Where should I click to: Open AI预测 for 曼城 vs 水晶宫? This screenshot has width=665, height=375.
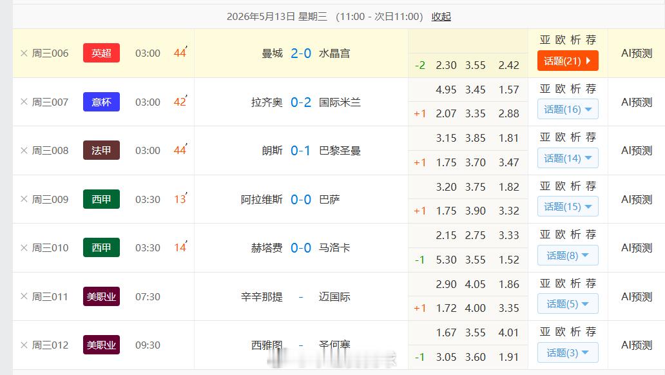(637, 53)
